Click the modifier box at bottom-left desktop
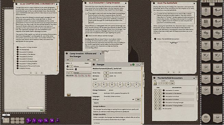224x125 pixels. click(x=6, y=120)
